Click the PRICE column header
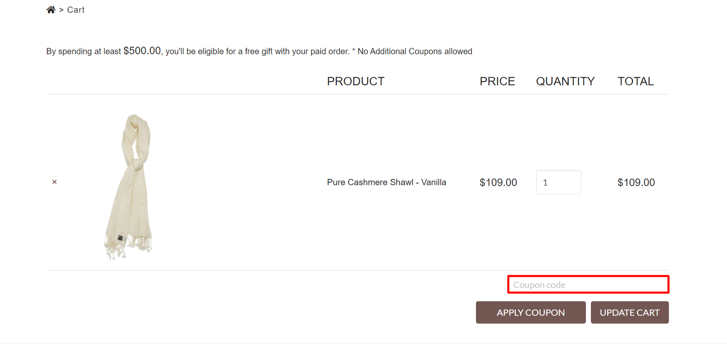The image size is (727, 344). tap(497, 81)
